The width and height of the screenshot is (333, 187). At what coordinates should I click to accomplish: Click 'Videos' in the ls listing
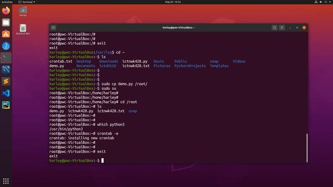pyautogui.click(x=239, y=61)
